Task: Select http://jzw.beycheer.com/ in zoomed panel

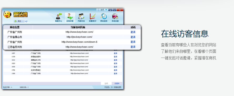Action: click(79, 37)
